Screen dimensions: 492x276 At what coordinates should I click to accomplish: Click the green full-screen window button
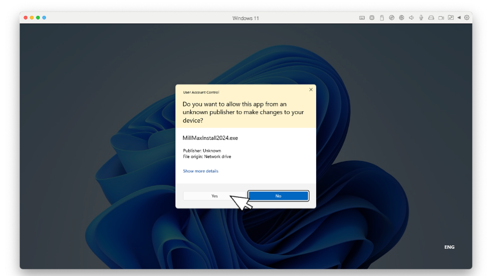point(38,18)
